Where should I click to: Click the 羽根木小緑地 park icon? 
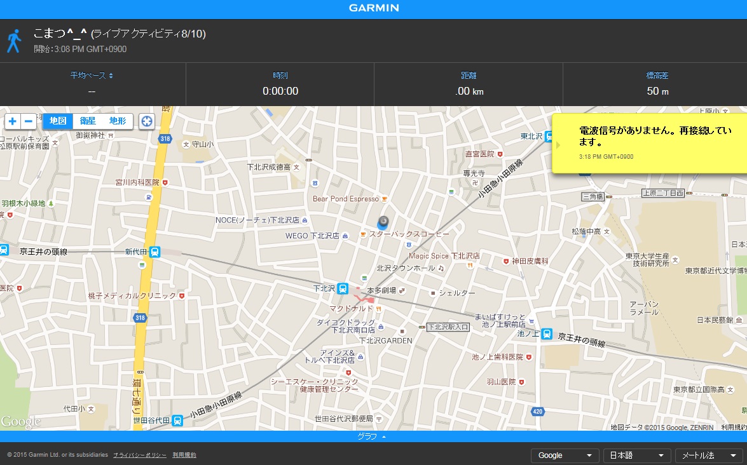51,203
